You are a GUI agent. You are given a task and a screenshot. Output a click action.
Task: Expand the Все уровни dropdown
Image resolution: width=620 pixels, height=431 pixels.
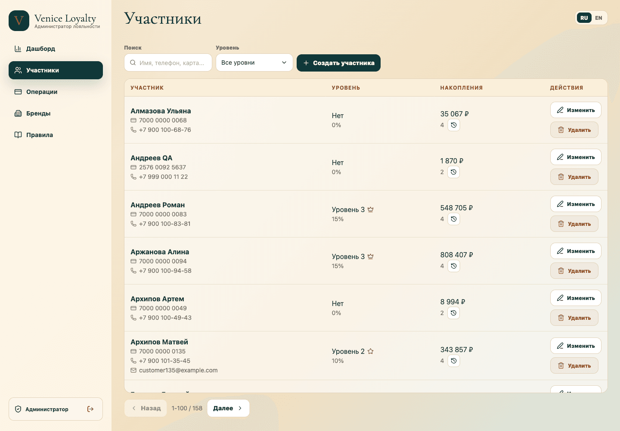tap(254, 62)
